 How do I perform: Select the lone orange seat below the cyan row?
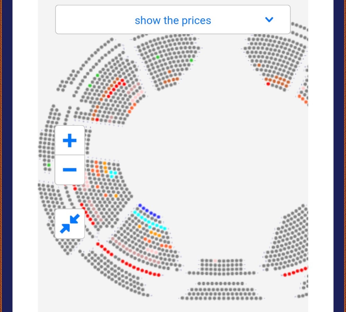pyautogui.click(x=139, y=226)
